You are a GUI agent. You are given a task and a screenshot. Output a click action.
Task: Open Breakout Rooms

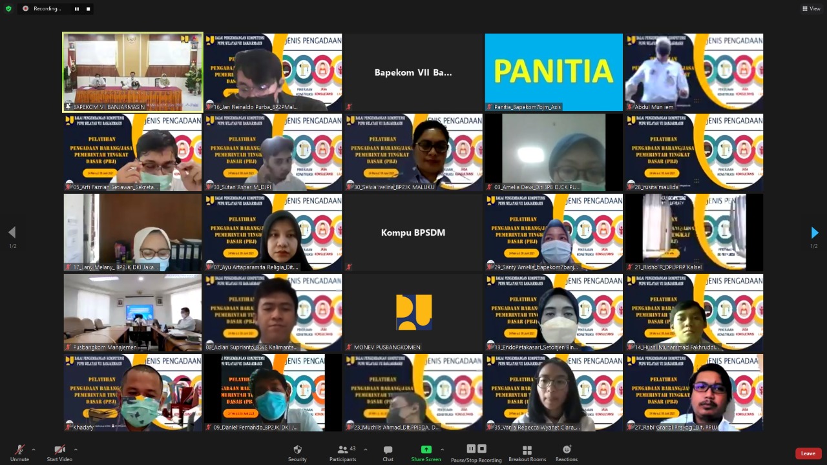click(x=527, y=453)
